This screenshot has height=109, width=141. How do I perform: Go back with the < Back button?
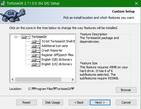pos(79,102)
